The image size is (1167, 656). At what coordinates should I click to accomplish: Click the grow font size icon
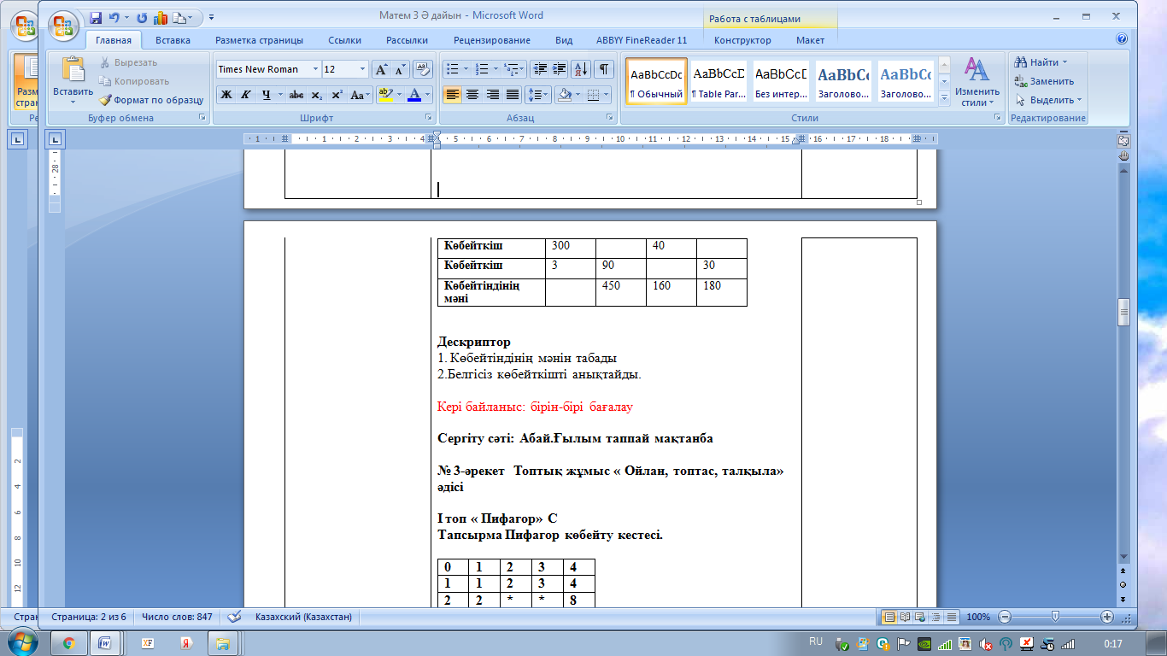381,69
